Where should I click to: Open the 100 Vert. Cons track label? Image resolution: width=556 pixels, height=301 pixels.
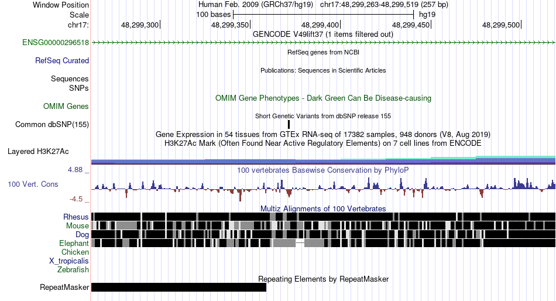(33, 184)
